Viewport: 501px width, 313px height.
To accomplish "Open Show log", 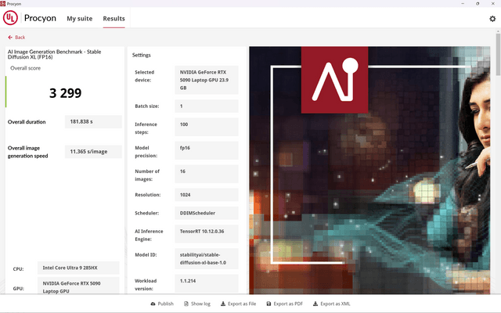I will (x=197, y=304).
